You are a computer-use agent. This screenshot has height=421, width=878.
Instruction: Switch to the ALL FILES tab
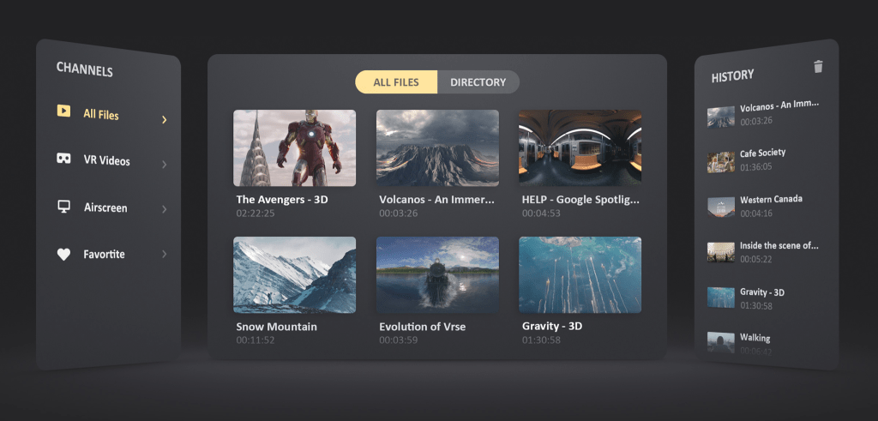396,82
